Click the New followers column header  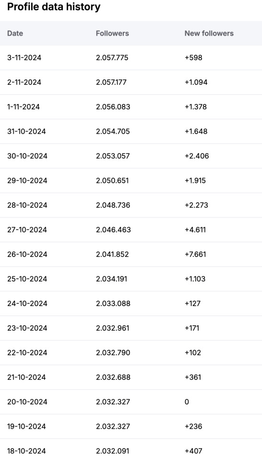coord(209,33)
